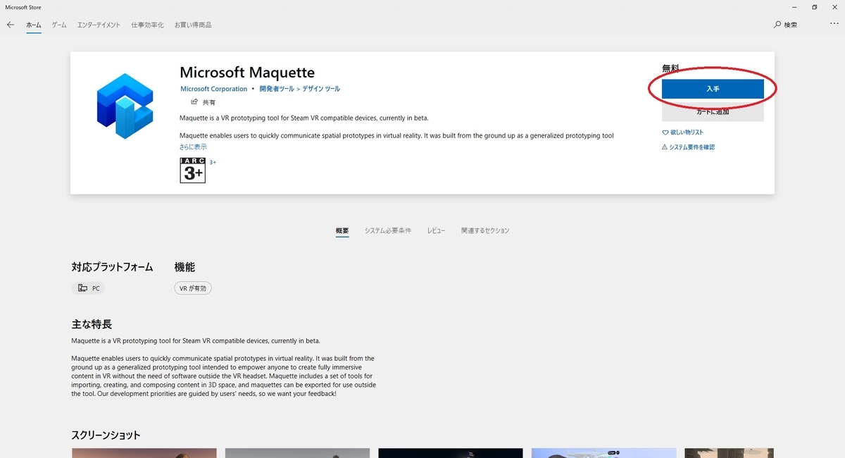Image resolution: width=845 pixels, height=458 pixels.
Task: Open the 開発者ツール category link
Action: point(277,89)
